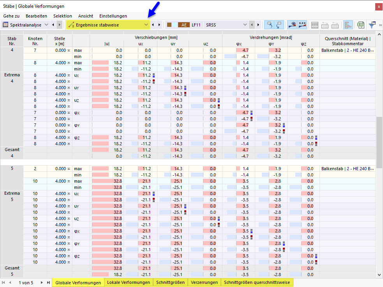Switch to Verzerrungen tab

point(204,282)
